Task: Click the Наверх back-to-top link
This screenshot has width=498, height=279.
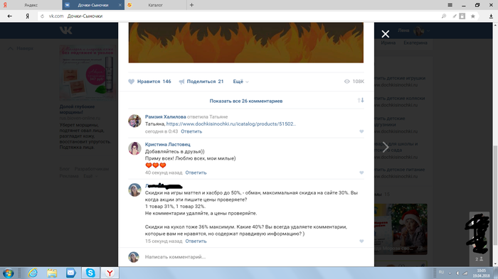Action: point(21,48)
